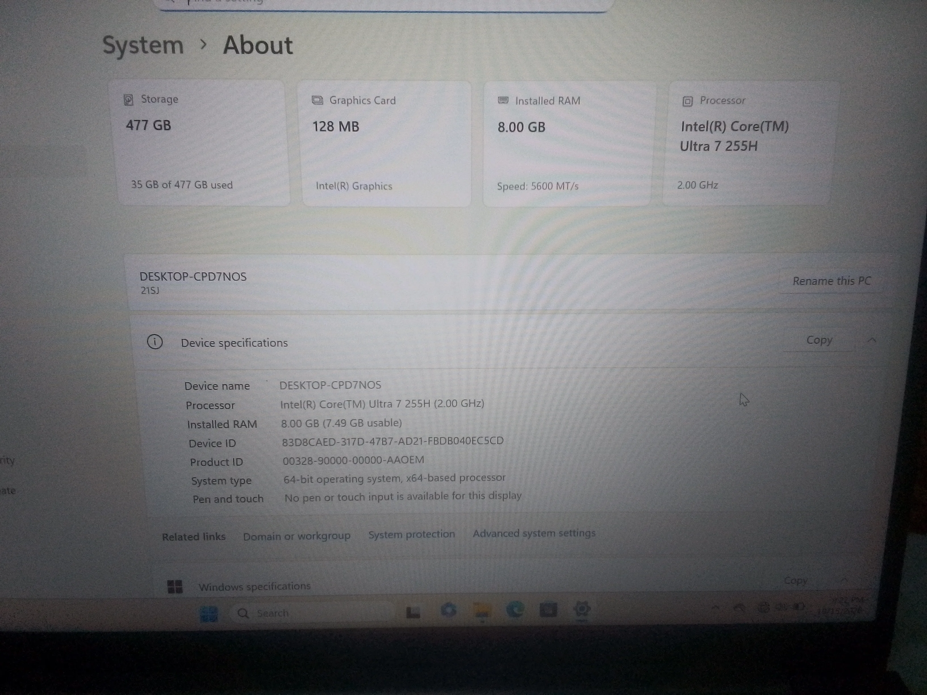Open the Windows Start menu
The image size is (927, 695).
[208, 614]
